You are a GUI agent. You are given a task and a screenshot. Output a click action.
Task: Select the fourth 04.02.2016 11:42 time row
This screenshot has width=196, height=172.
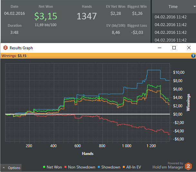coord(171,40)
